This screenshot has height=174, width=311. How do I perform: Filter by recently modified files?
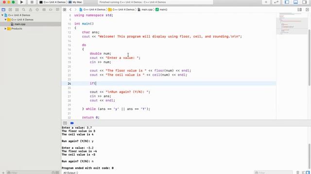(x=53, y=173)
